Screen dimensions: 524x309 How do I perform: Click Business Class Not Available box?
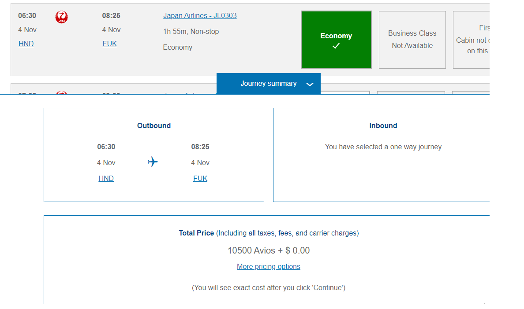pyautogui.click(x=412, y=40)
